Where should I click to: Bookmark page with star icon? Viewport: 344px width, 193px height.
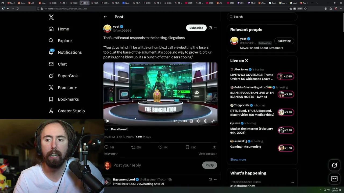[305, 9]
